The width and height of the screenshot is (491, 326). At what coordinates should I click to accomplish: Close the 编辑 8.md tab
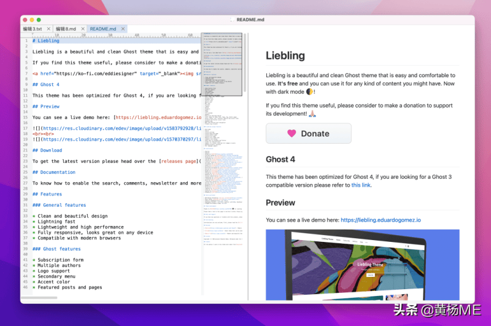pyautogui.click(x=82, y=29)
